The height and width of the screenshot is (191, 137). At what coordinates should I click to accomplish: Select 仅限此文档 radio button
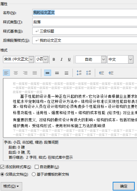click(2, 174)
